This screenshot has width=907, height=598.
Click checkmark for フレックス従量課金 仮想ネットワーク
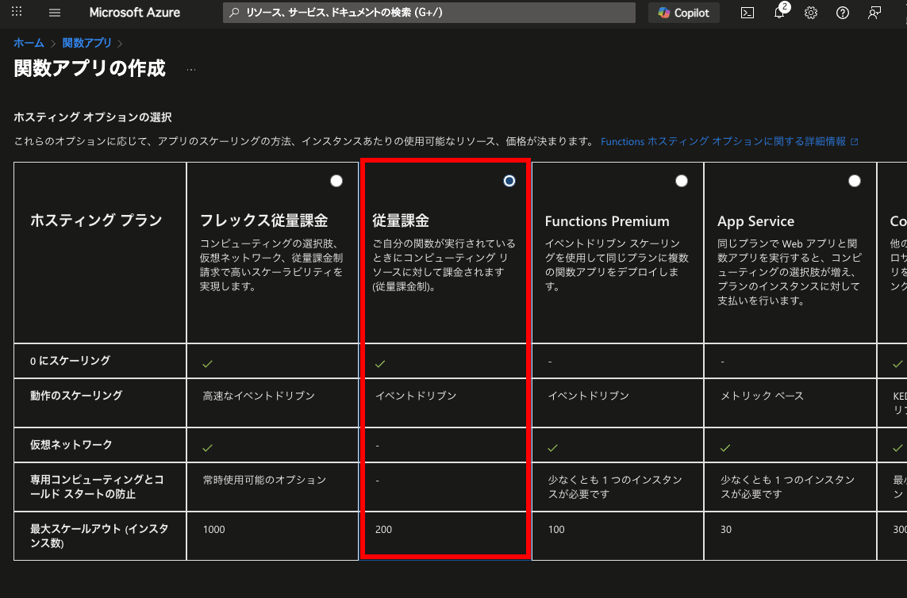coord(208,447)
